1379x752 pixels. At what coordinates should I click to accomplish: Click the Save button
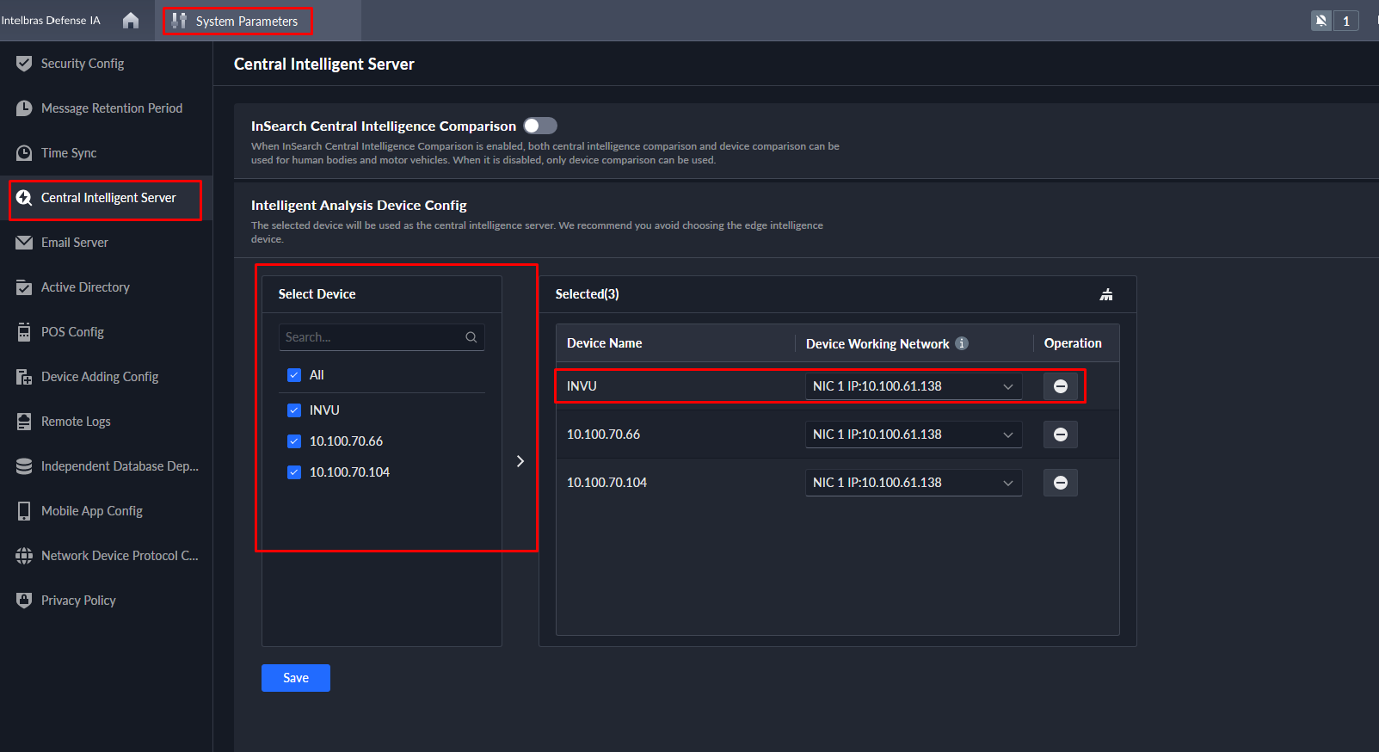pos(295,678)
